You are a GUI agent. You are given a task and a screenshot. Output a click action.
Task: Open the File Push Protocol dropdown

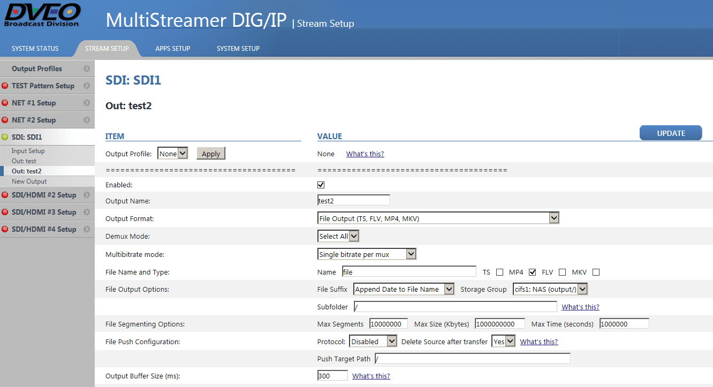click(x=373, y=342)
